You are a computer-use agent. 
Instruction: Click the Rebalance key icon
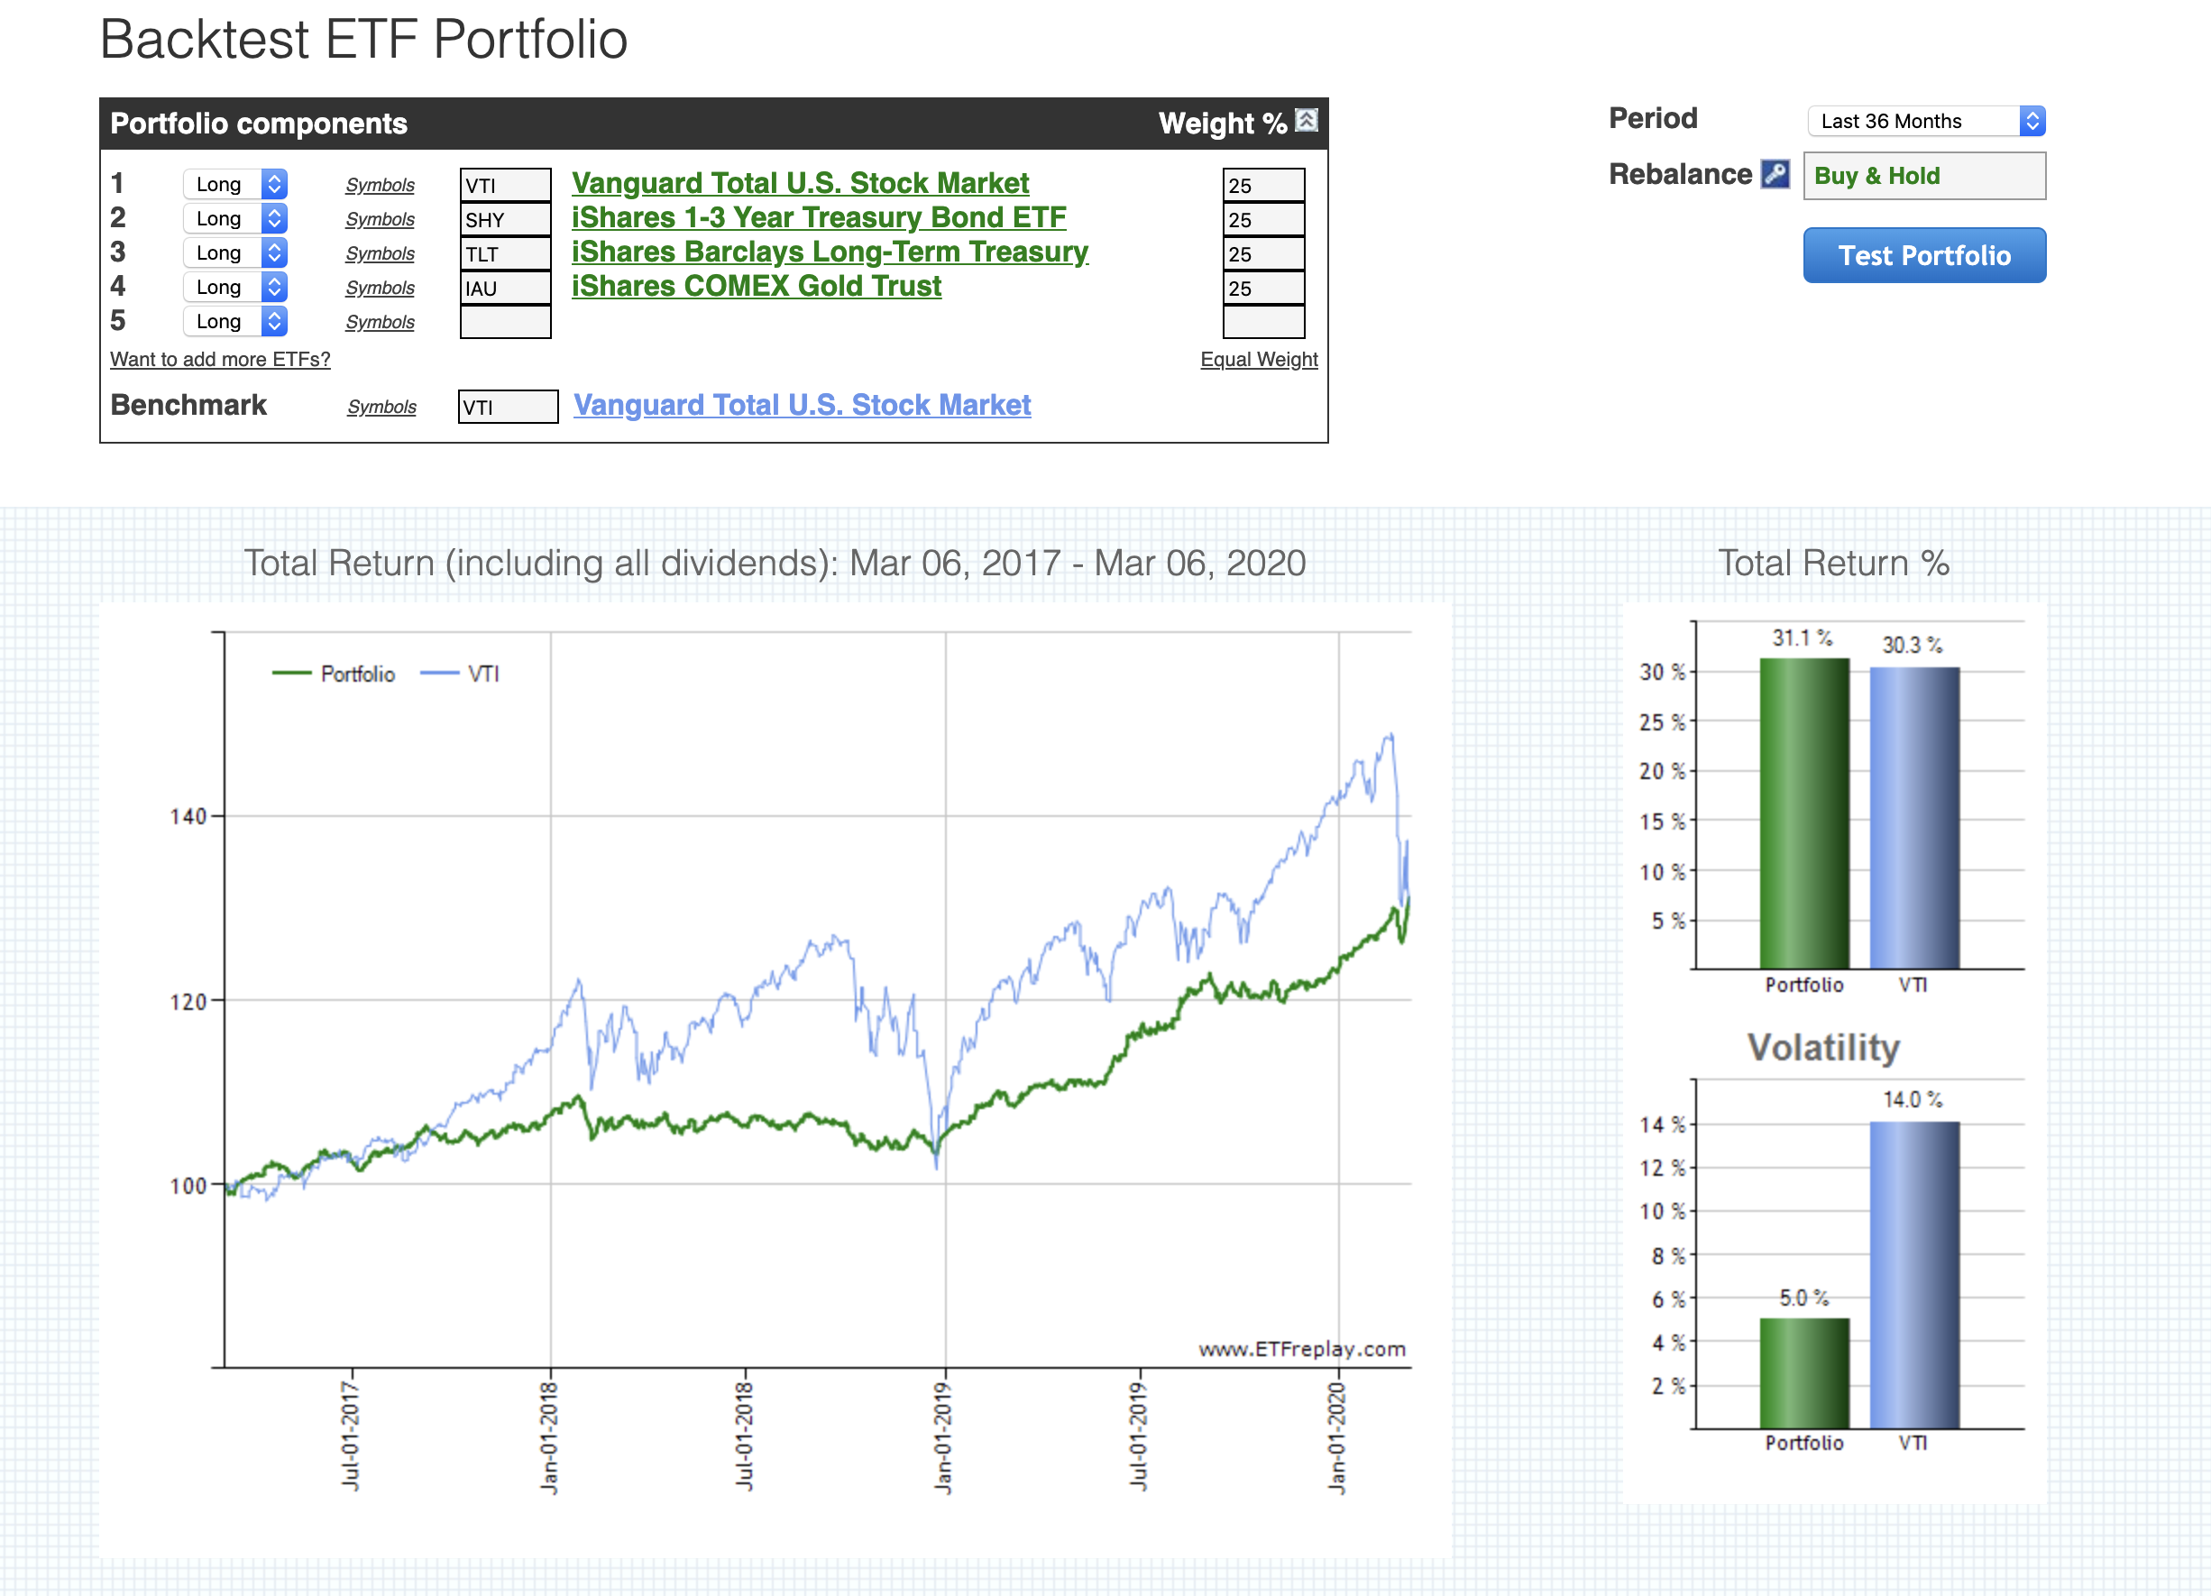pyautogui.click(x=1775, y=175)
